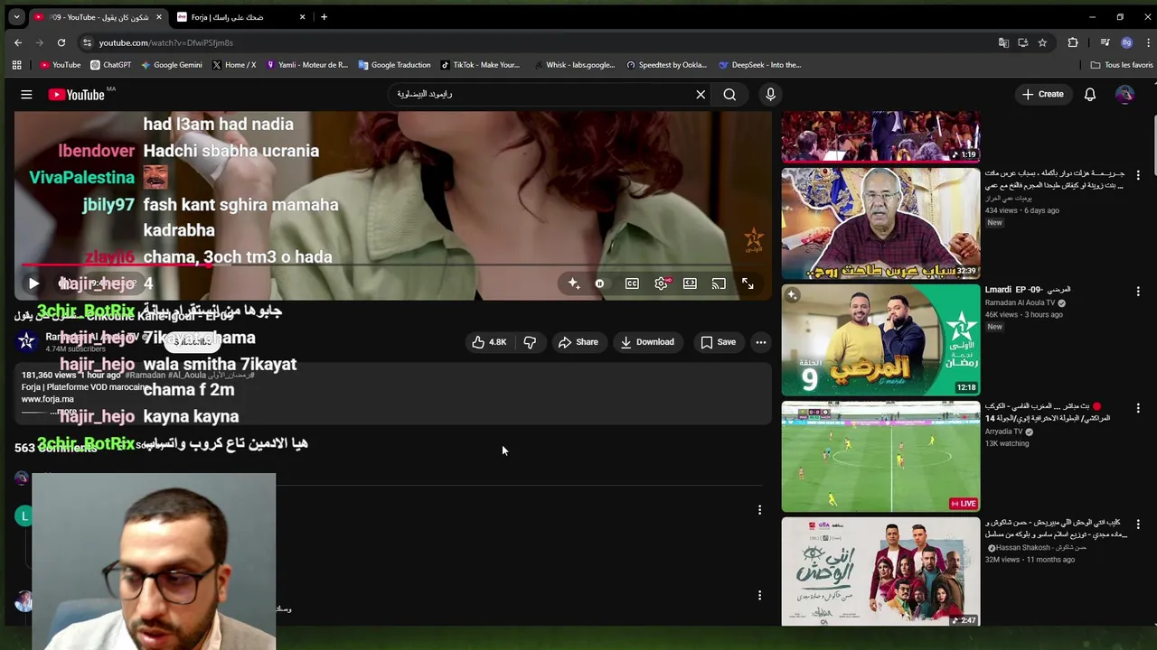Expand the description with '...more'
1157x650 pixels.
click(x=63, y=412)
